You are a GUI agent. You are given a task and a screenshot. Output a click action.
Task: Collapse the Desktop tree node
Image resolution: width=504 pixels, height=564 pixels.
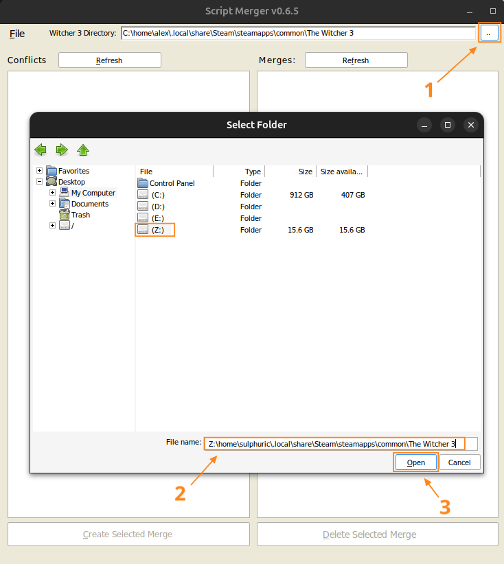40,182
